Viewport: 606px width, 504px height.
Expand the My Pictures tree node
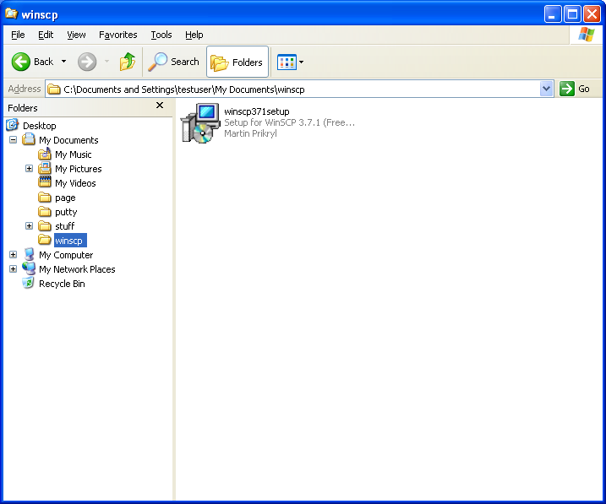[29, 169]
